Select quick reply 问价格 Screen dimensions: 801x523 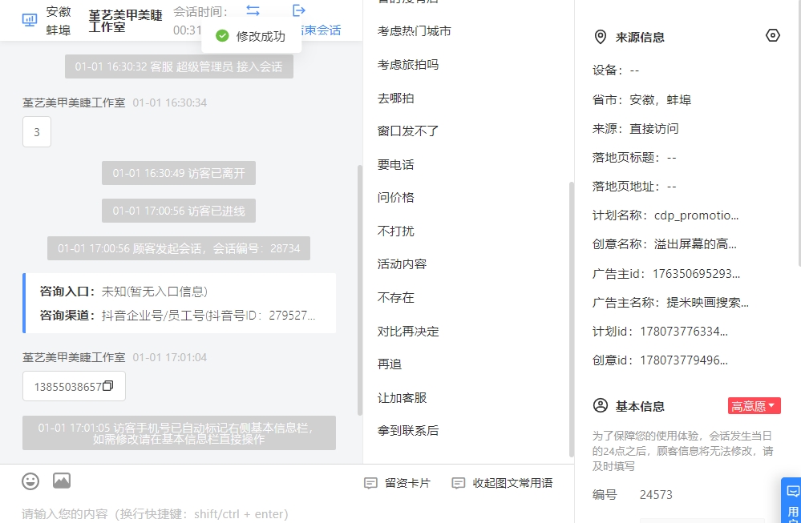396,198
